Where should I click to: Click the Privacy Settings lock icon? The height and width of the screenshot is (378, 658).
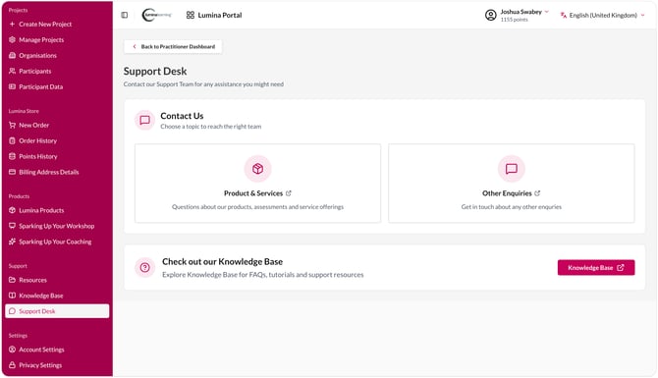(12, 365)
